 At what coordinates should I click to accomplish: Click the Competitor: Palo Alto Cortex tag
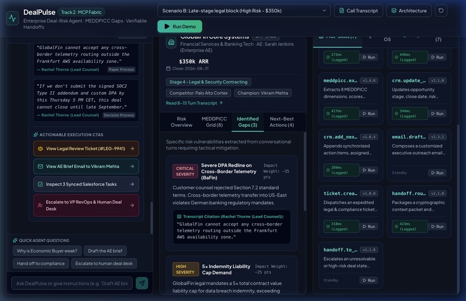[x=198, y=93]
